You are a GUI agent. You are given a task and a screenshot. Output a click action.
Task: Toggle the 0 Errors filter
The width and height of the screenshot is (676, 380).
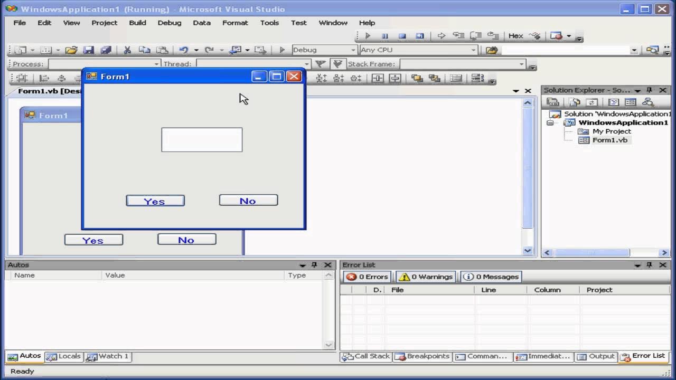[367, 277]
